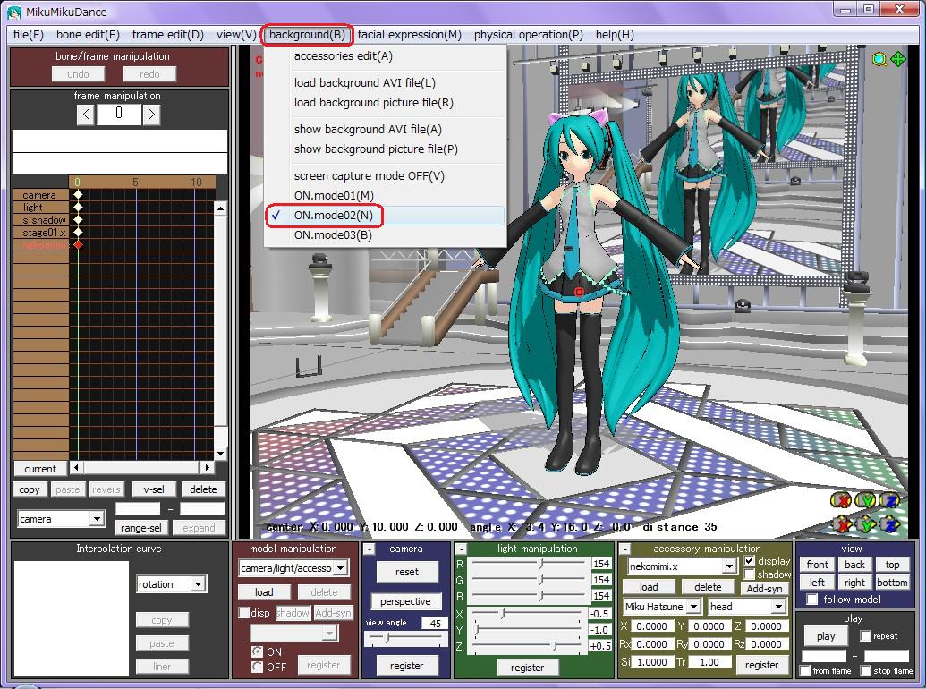The image size is (926, 689).
Task: Enable the repeat playback checkbox
Action: (x=866, y=636)
